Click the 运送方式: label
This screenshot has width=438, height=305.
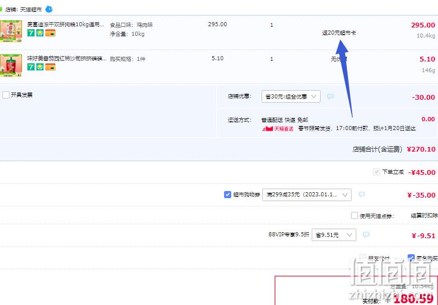[x=240, y=120]
